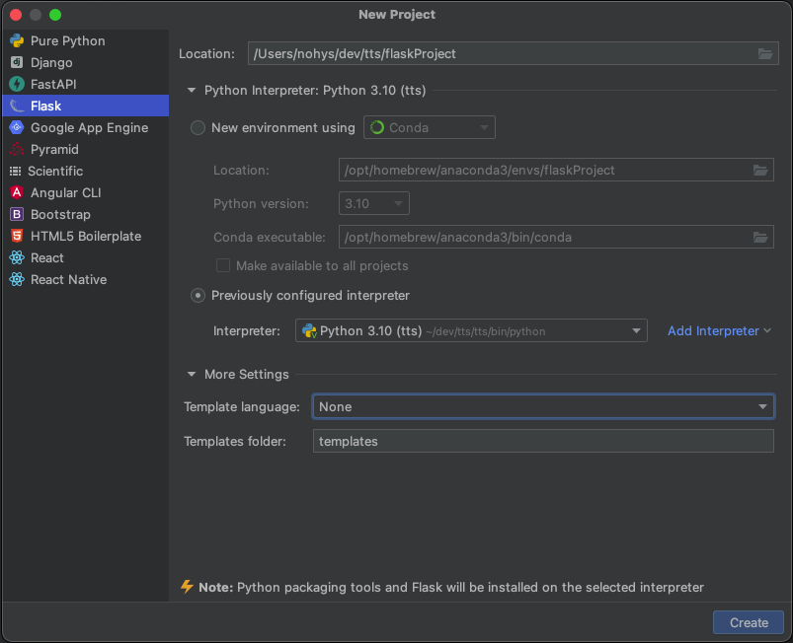793x643 pixels.
Task: Click the lightning bolt note icon
Action: pyautogui.click(x=187, y=587)
